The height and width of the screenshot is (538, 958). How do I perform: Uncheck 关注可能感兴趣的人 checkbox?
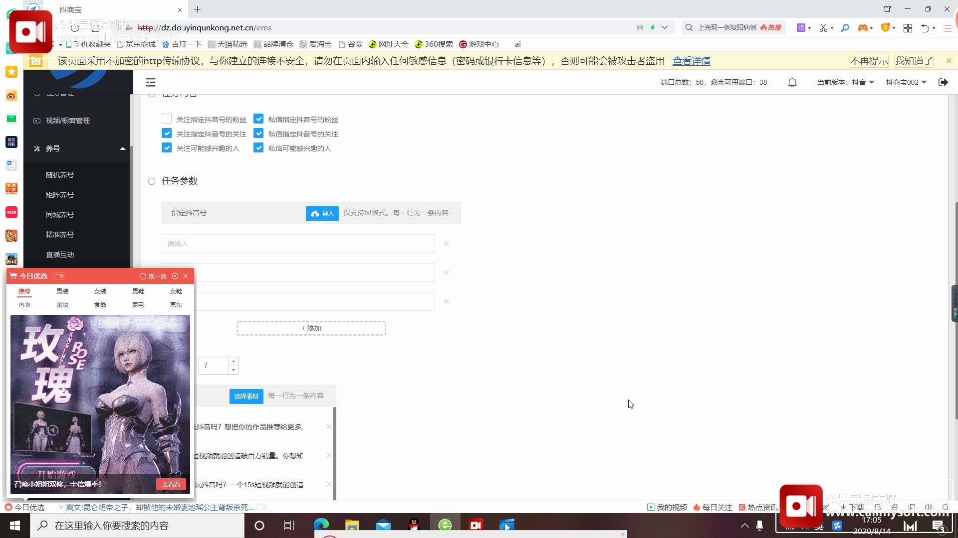click(167, 148)
